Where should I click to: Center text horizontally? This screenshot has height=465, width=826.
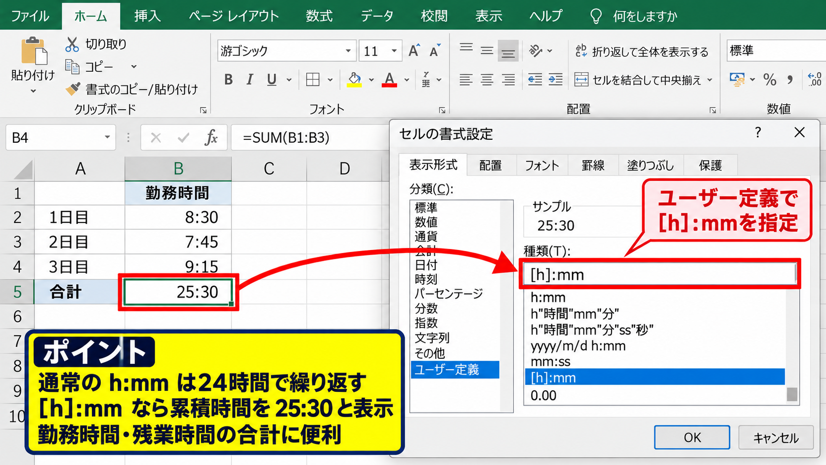click(487, 80)
